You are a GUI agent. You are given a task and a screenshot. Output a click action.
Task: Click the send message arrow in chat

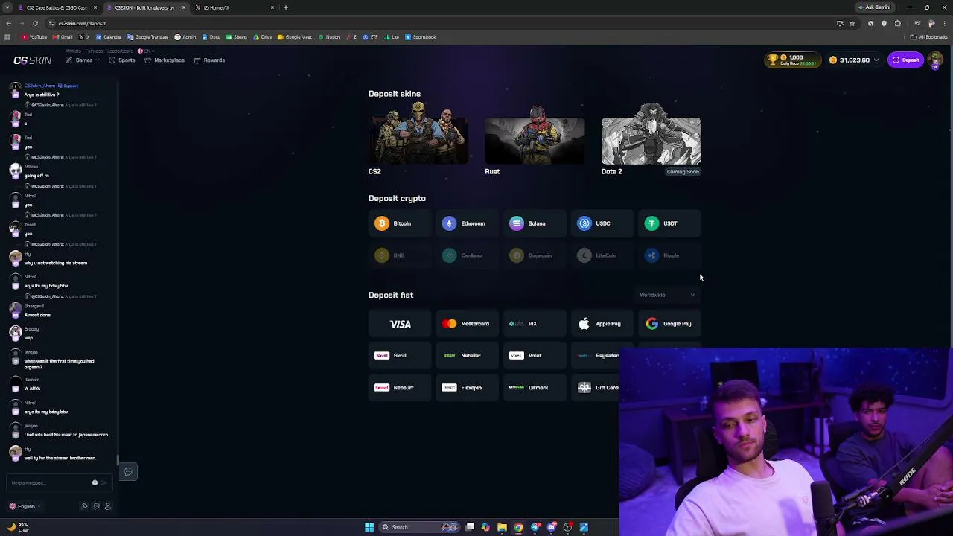point(103,483)
